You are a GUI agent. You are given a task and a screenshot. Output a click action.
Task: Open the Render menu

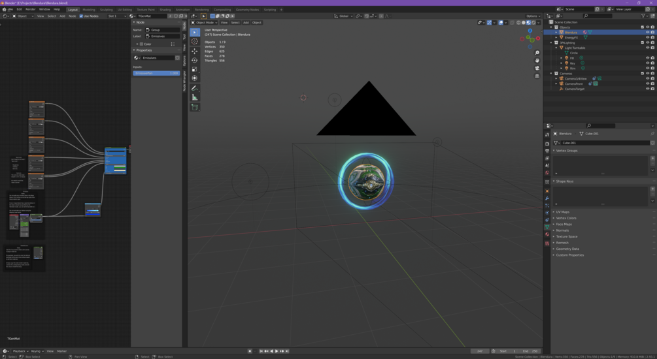pos(31,9)
